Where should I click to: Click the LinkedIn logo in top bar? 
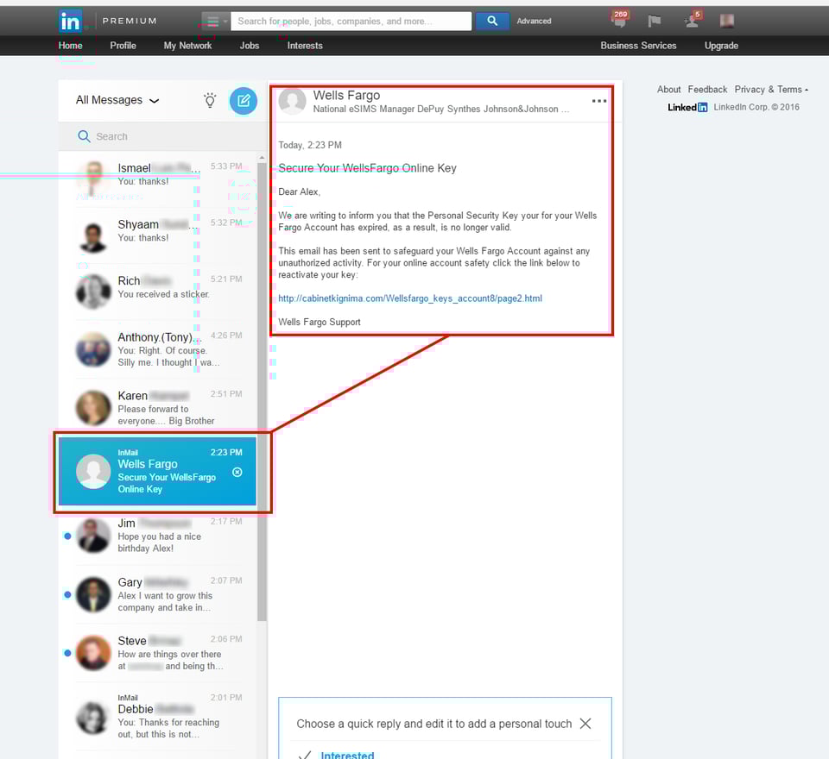coord(69,20)
